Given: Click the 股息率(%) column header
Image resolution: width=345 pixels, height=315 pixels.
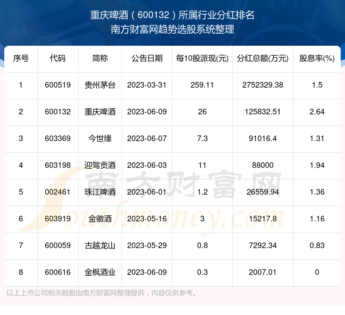Looking at the screenshot, I should click(317, 59).
